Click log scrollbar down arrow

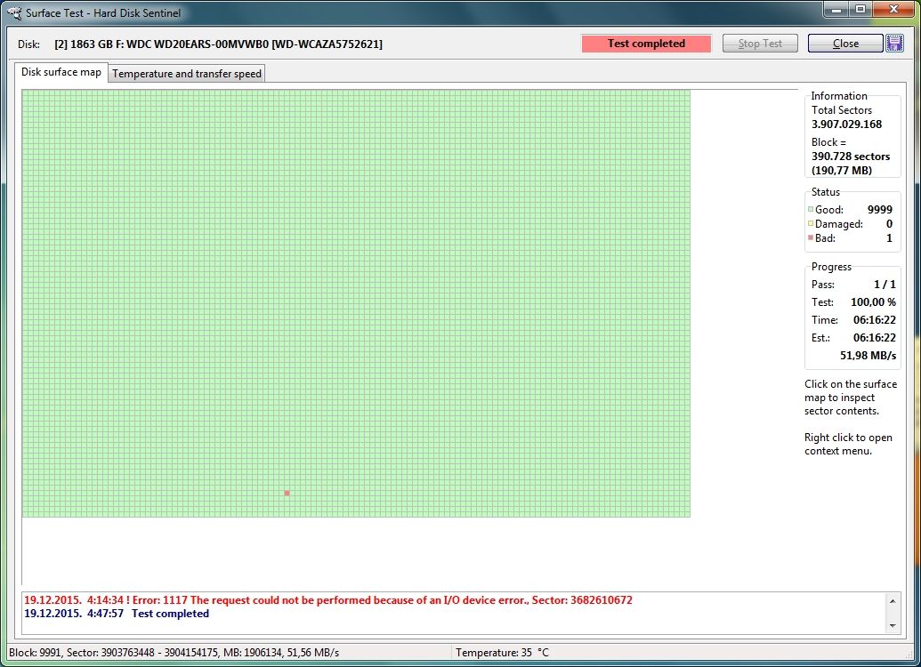[893, 626]
